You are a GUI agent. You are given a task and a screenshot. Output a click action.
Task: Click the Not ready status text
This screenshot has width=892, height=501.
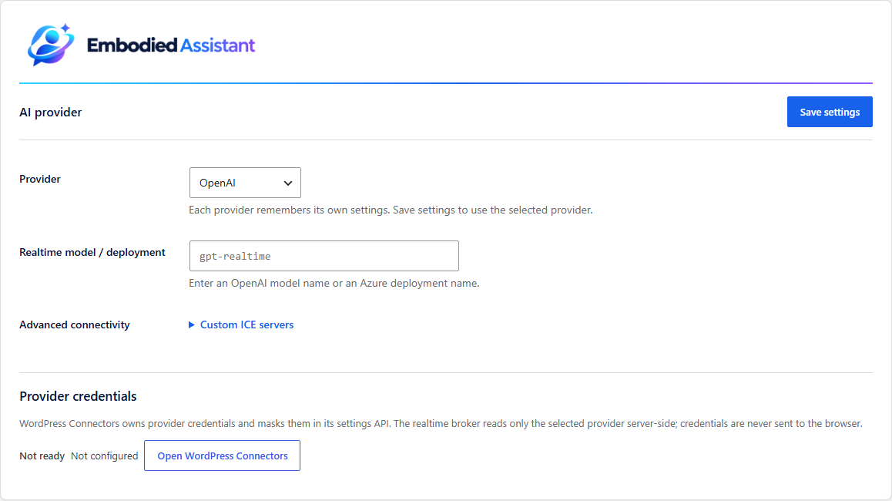click(x=42, y=456)
